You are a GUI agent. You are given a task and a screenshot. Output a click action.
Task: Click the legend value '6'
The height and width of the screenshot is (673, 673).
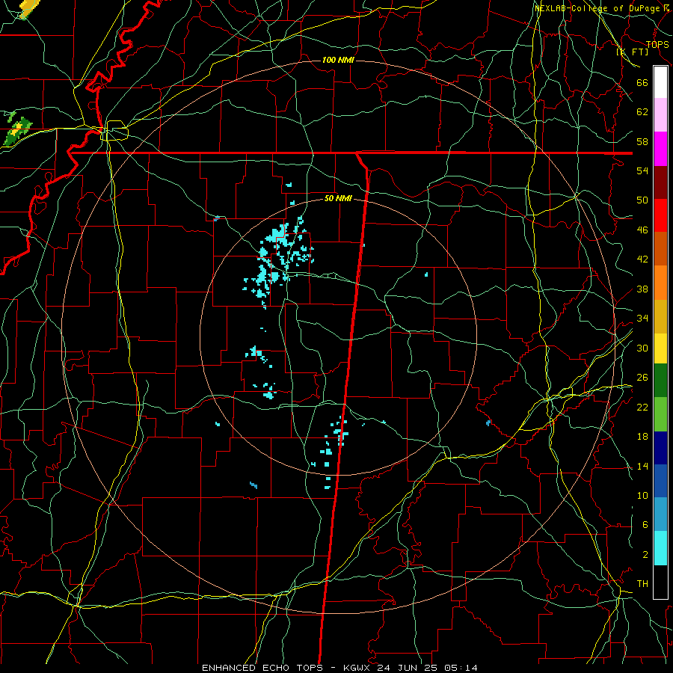tap(645, 525)
